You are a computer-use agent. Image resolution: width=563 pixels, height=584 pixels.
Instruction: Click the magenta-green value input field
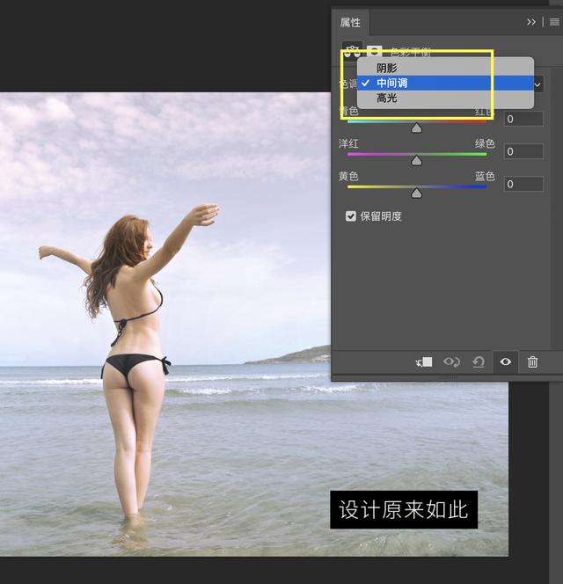523,151
